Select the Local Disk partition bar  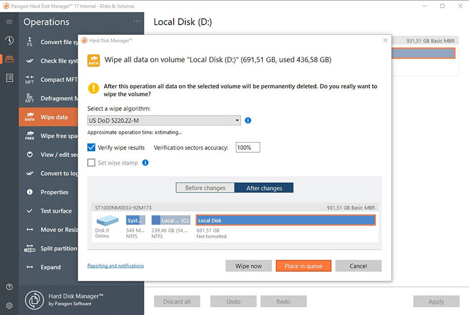[x=286, y=220]
